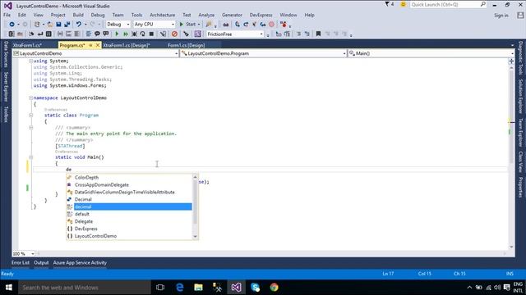Click the red cancel circle icon
The image size is (526, 295).
174,34
